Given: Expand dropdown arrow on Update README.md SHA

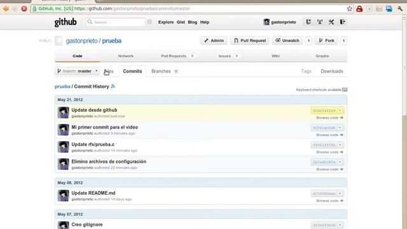Looking at the screenshot, I should click(340, 193).
